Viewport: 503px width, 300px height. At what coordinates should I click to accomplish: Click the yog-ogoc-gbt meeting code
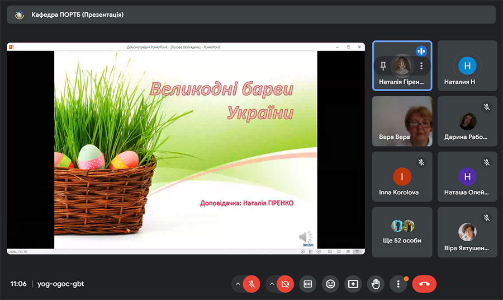[60, 284]
